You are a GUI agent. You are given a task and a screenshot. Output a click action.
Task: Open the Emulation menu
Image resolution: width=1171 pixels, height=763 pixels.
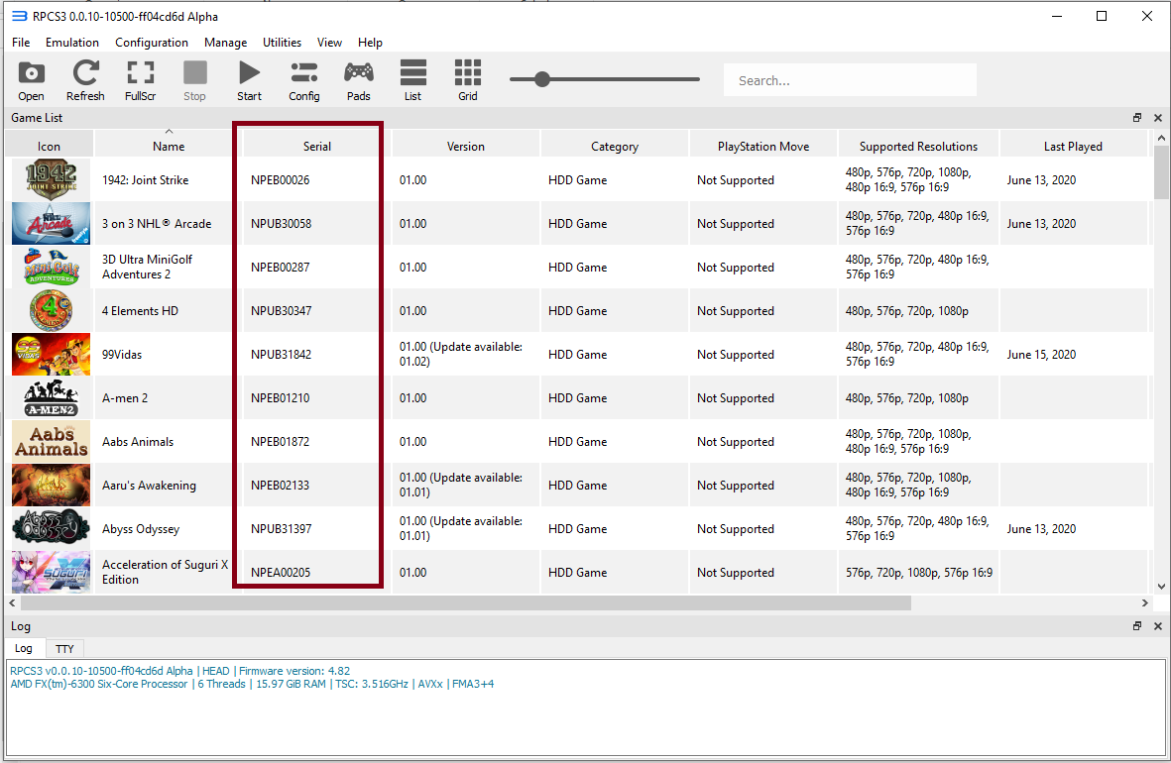click(x=71, y=43)
